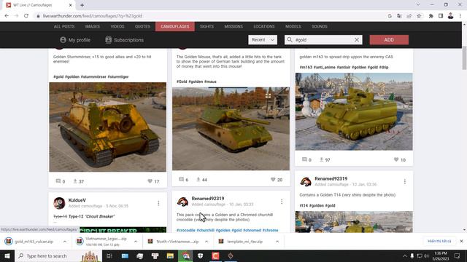Switch to the MODELS tab

(x=293, y=26)
